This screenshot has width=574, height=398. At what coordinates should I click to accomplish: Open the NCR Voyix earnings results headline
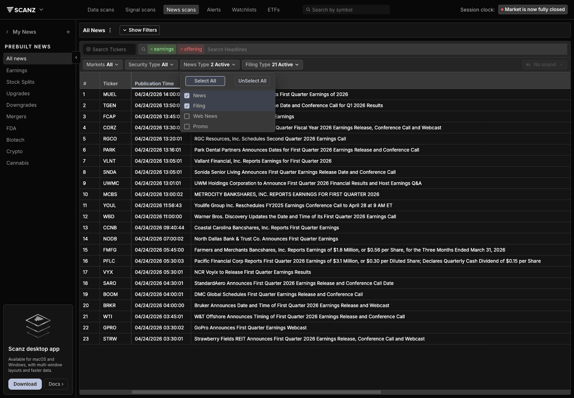252,272
